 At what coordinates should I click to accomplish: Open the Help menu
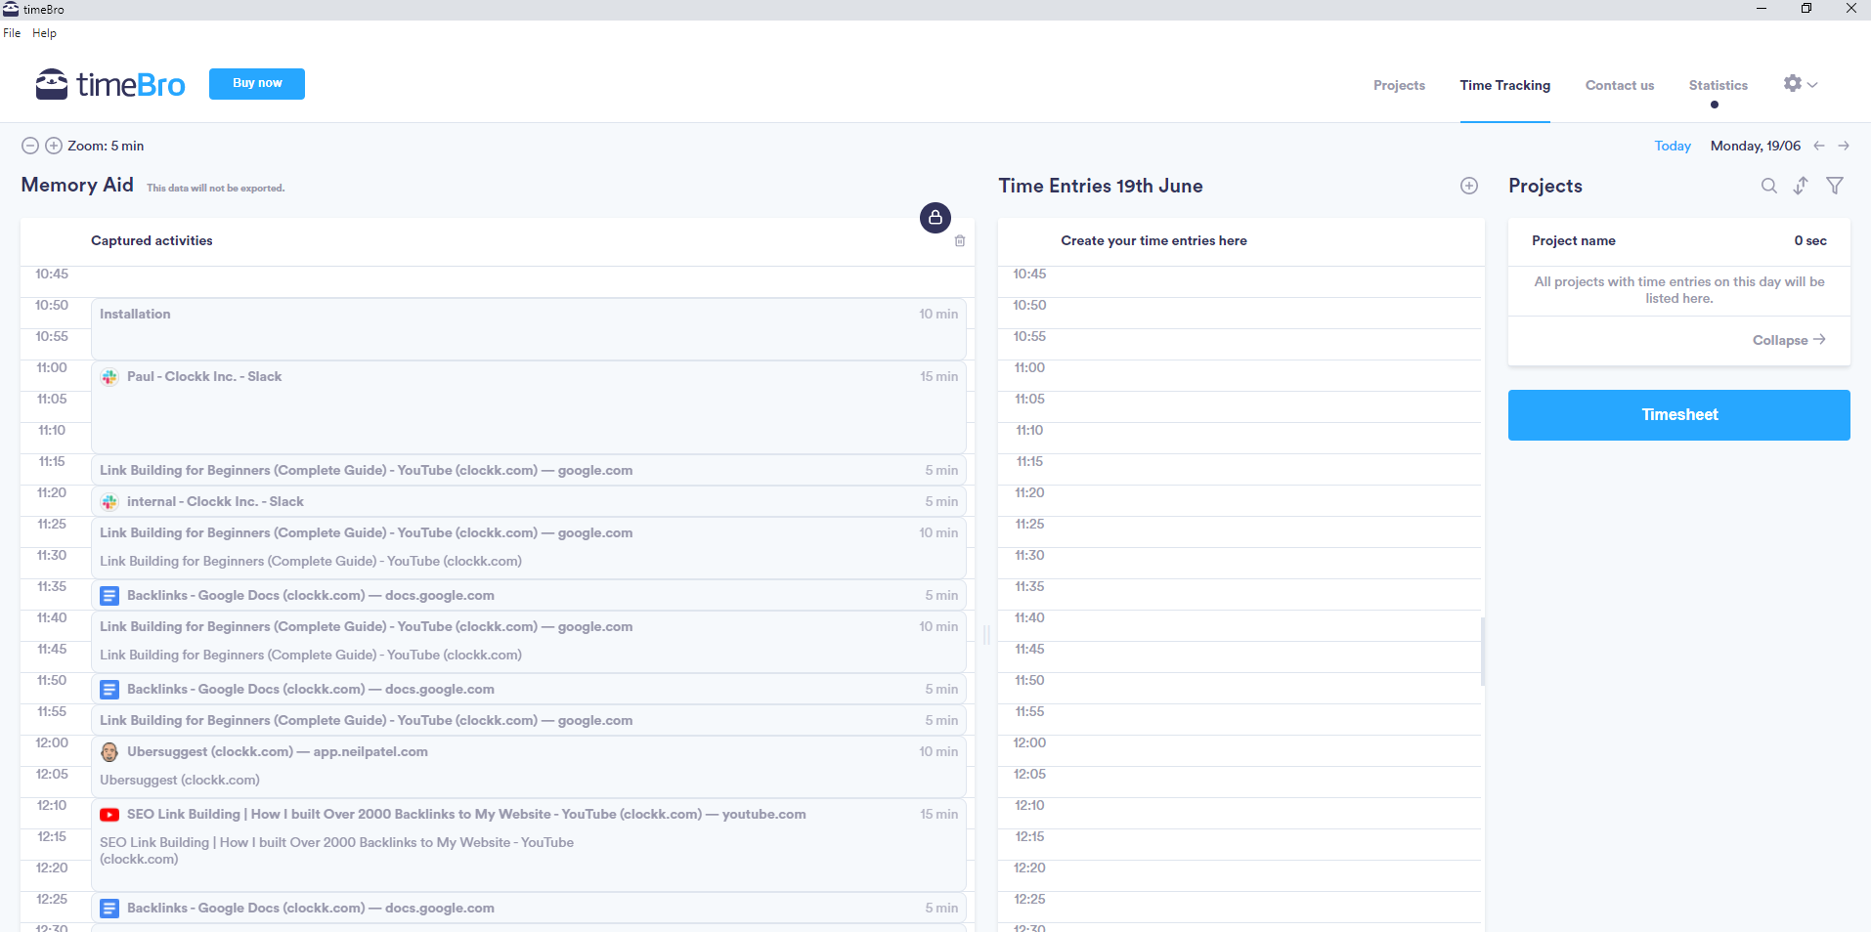click(x=44, y=33)
